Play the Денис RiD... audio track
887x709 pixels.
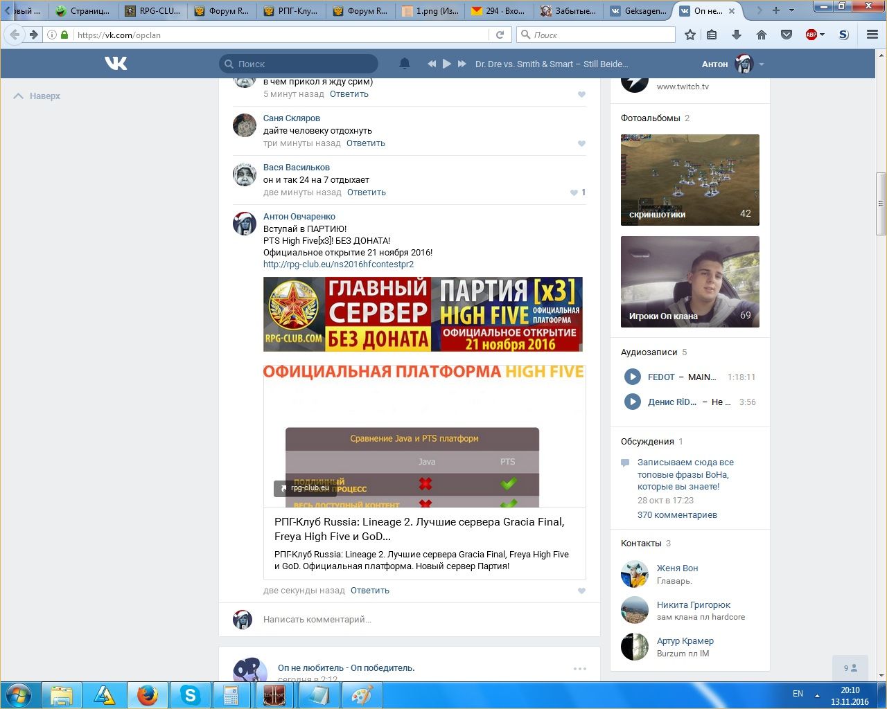coord(632,402)
